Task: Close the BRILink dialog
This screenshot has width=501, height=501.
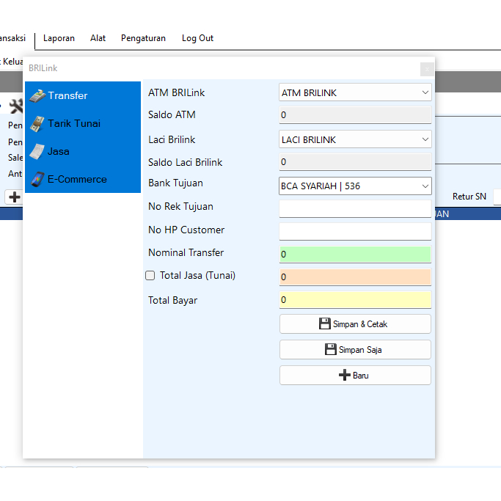Action: [427, 70]
